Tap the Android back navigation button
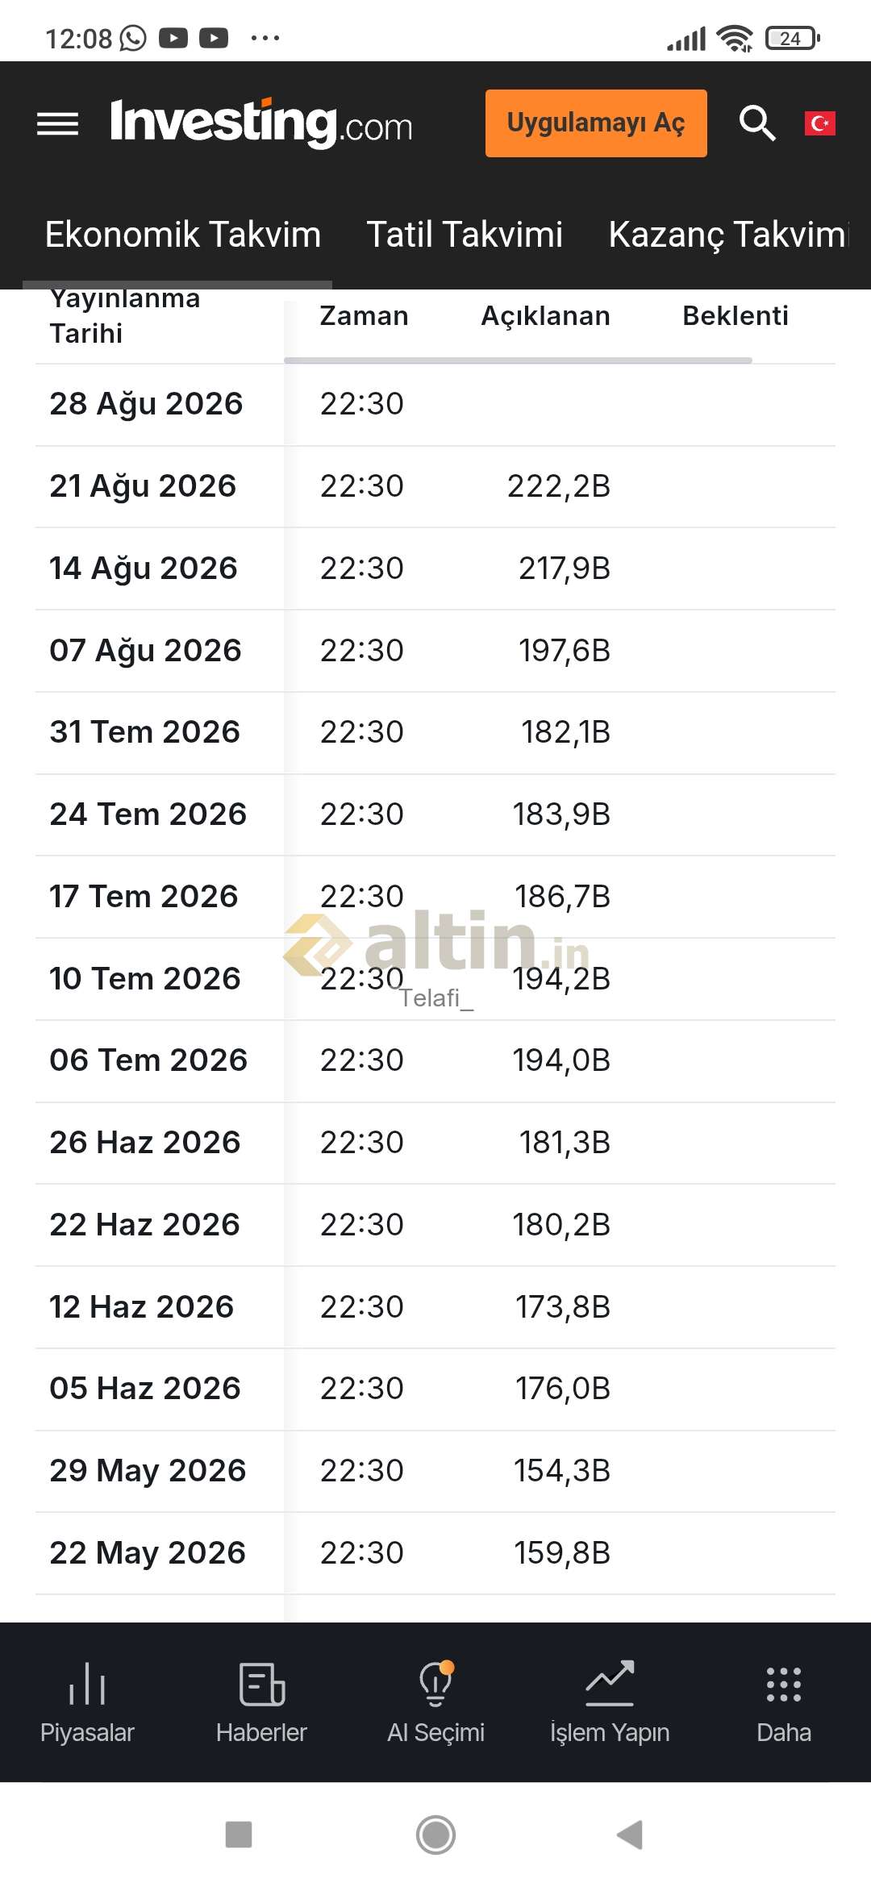The image size is (871, 1887). (630, 1835)
